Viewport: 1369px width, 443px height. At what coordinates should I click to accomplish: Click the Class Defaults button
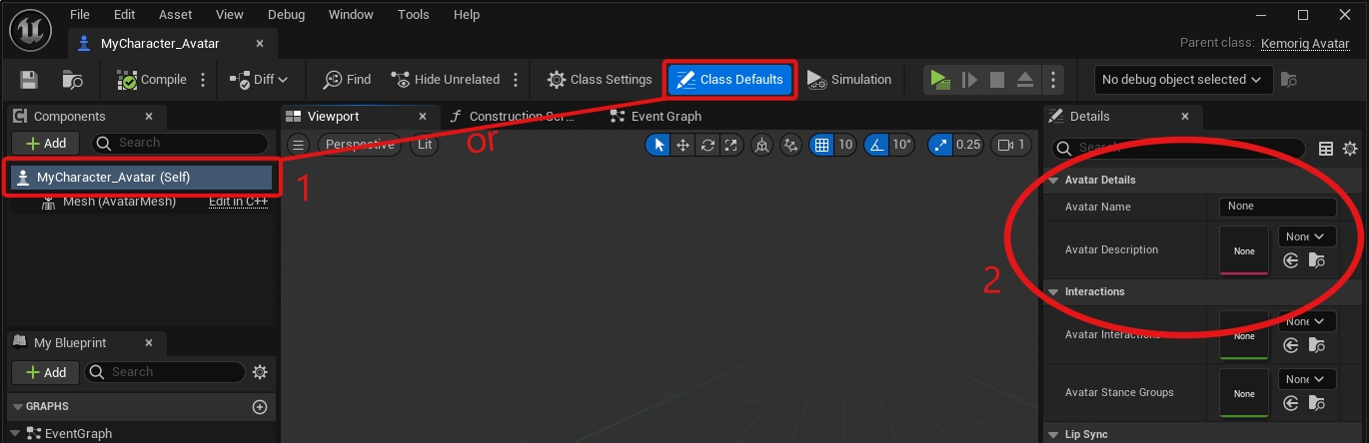click(730, 80)
